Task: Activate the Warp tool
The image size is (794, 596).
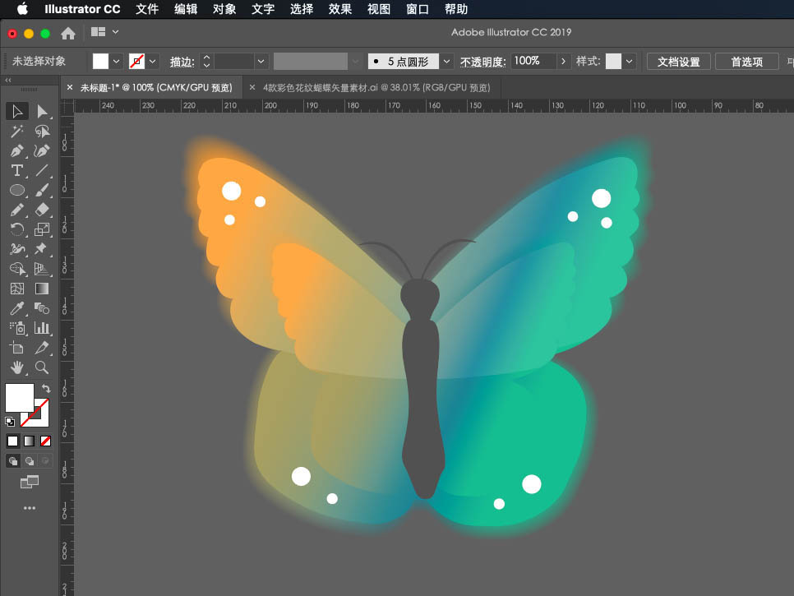Action: [x=17, y=248]
